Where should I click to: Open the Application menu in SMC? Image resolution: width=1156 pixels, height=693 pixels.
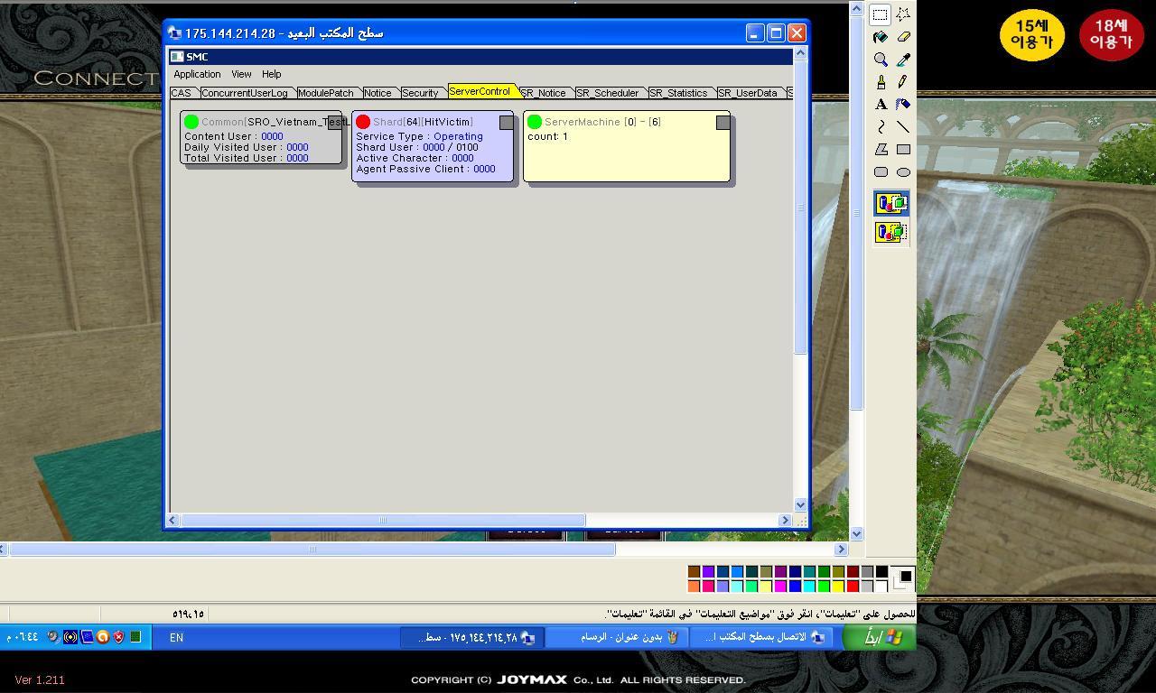[197, 74]
